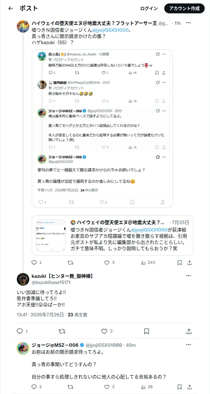The image size is (210, 394).
Task: Bookmark the main post by ハイウェイの堕天使エヌ
Action: tap(180, 263)
